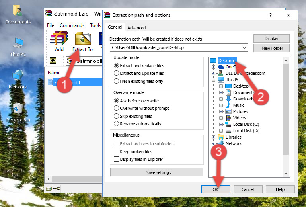Expand OneDrive node in tree
The height and width of the screenshot is (207, 306).
[213, 67]
